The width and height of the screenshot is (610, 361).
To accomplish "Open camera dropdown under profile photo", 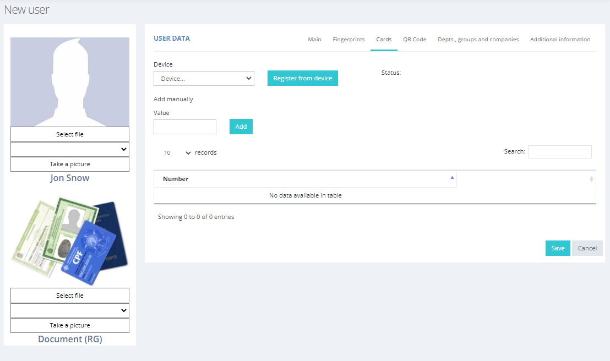I will coord(70,149).
